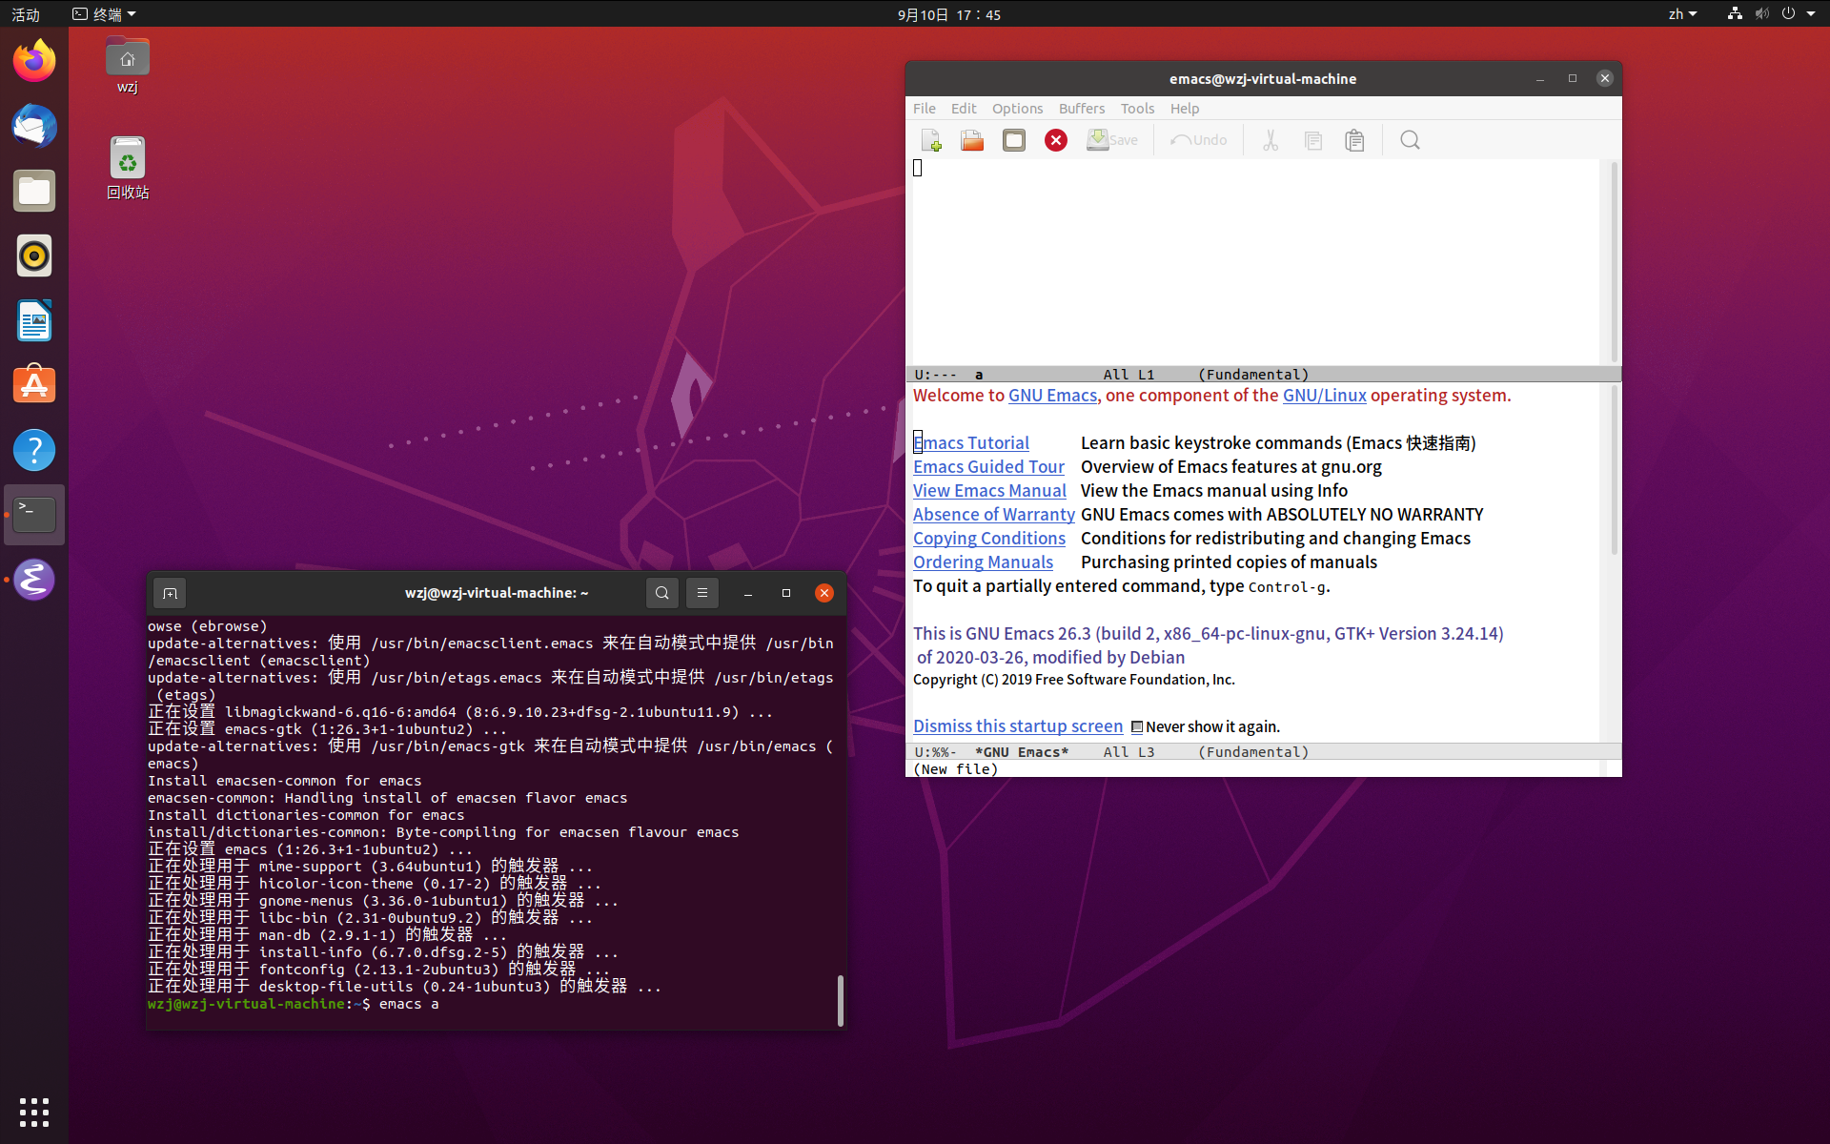Screen dimensions: 1830x1144
Task: Click the Search magnifier icon in Emacs
Action: pos(1410,140)
